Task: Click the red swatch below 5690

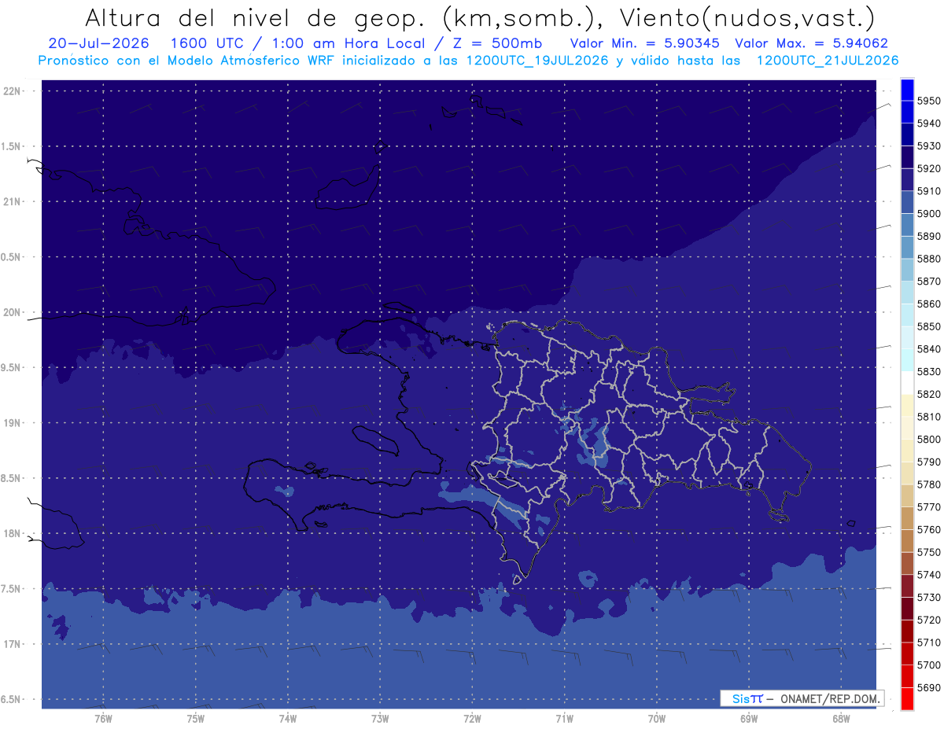Action: point(906,698)
